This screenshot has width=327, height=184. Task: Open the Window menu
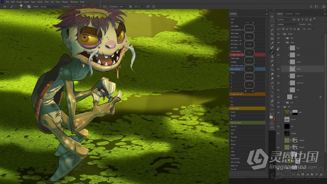pyautogui.click(x=74, y=2)
